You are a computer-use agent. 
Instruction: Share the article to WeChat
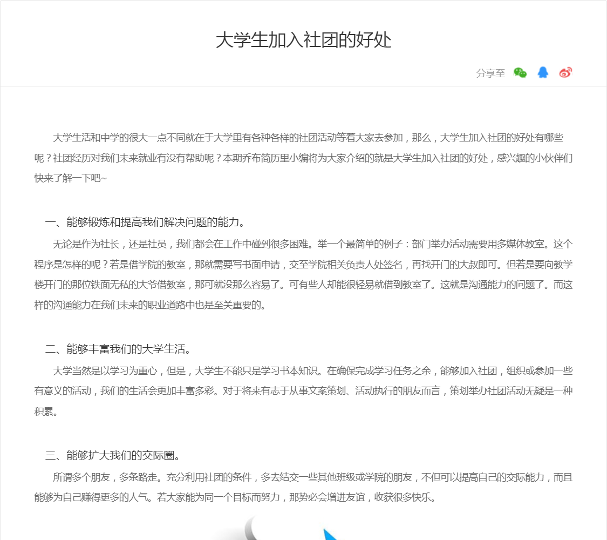(520, 73)
